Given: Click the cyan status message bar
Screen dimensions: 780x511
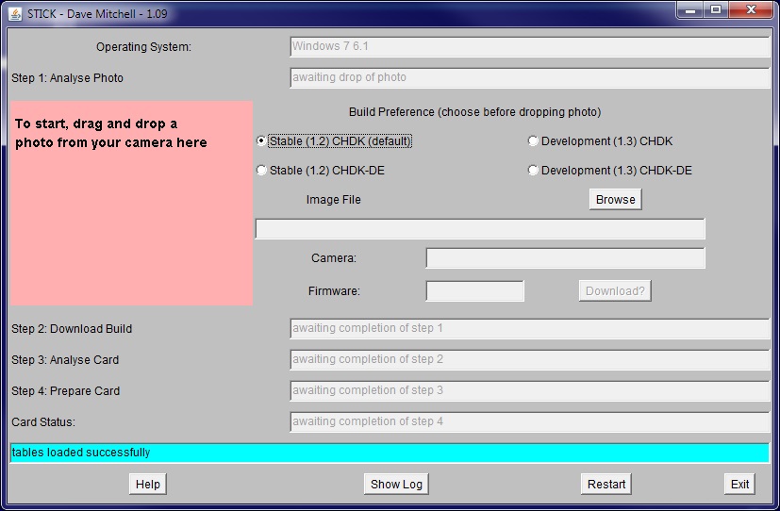Looking at the screenshot, I should coord(390,453).
